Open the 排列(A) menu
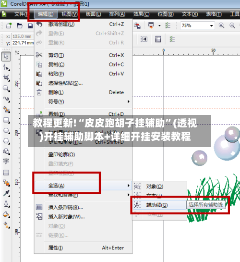Viewport: 240px width, 262px height. 117,14
